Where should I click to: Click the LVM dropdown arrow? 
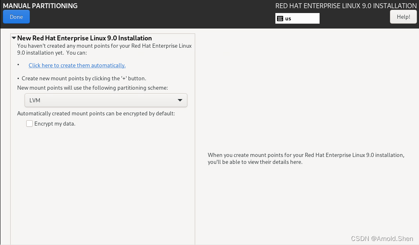pyautogui.click(x=180, y=100)
